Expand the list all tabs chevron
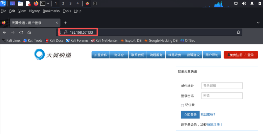This screenshot has width=263, height=134. 258,23
